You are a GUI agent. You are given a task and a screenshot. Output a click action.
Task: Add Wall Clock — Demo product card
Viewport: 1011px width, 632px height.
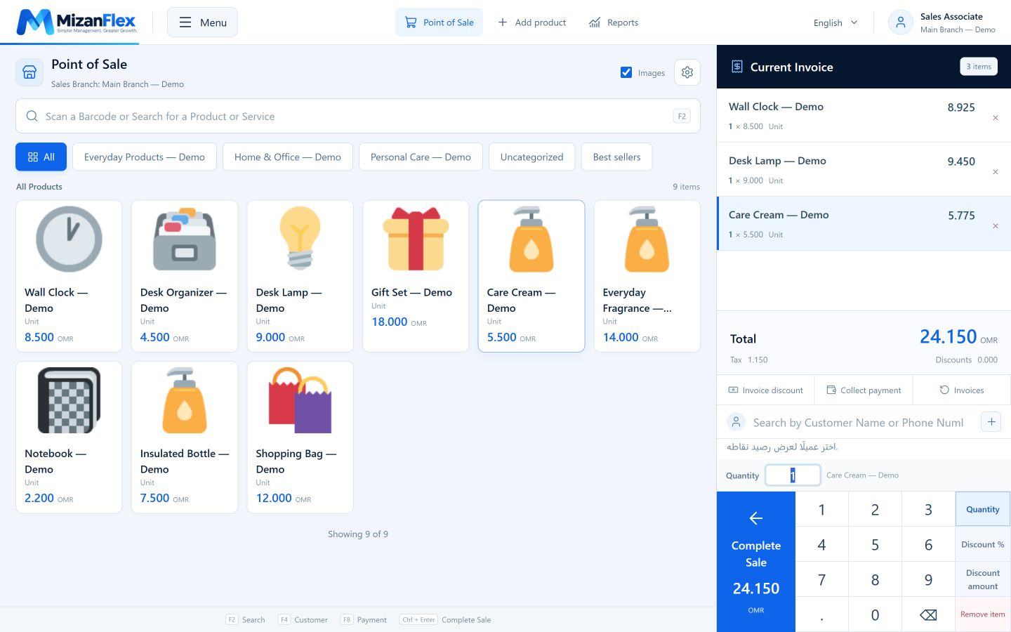point(69,276)
